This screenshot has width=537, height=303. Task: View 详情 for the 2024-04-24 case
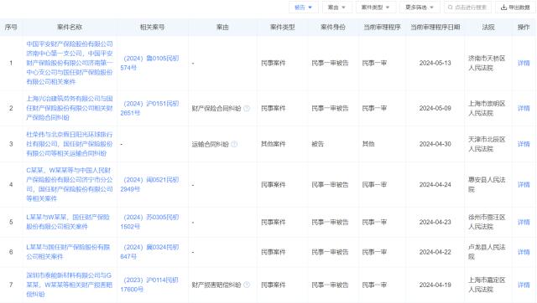(524, 185)
